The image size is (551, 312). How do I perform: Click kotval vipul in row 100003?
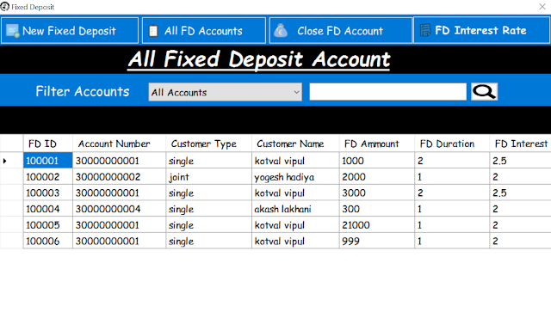(295, 193)
